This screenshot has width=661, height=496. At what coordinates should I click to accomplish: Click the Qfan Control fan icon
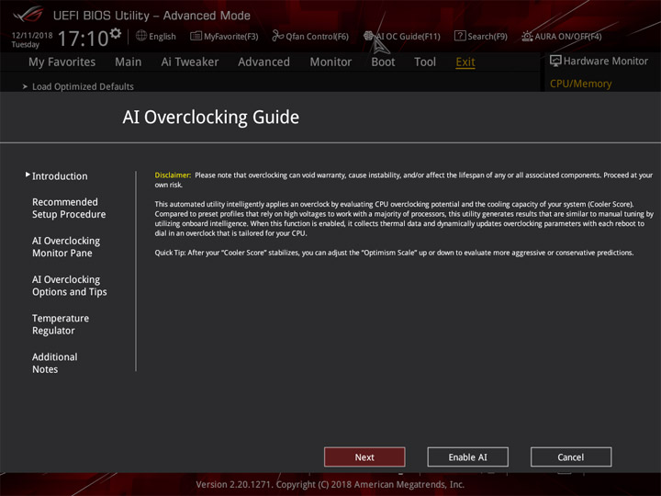[x=278, y=36]
